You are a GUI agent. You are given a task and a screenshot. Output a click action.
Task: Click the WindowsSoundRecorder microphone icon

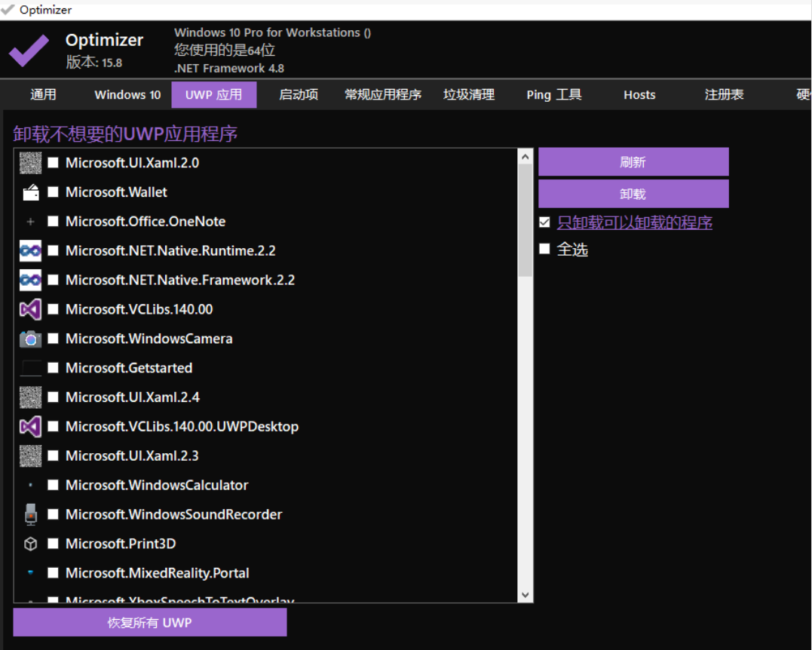pos(31,514)
